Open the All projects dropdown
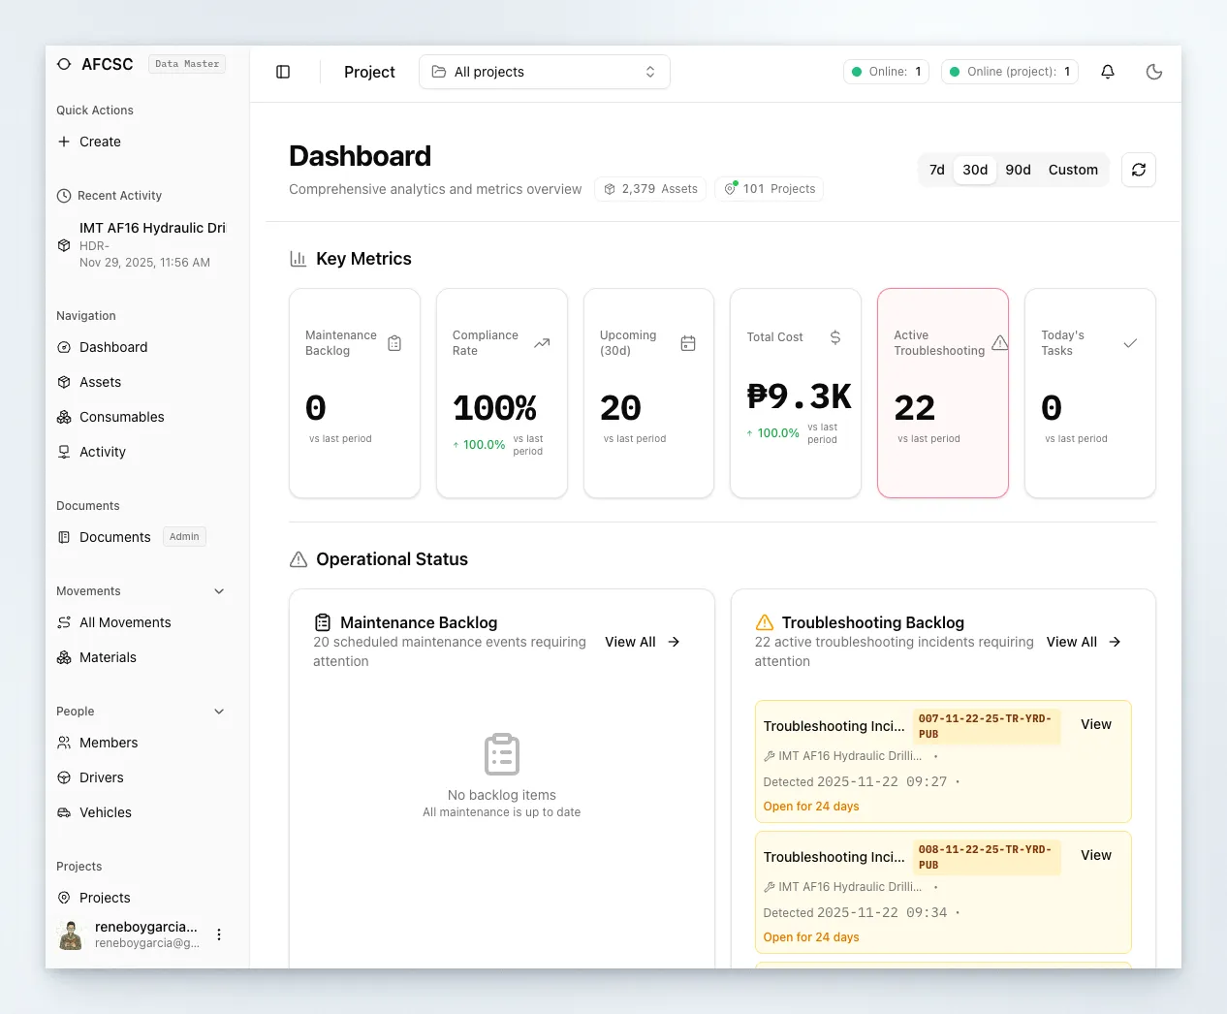 tap(544, 72)
